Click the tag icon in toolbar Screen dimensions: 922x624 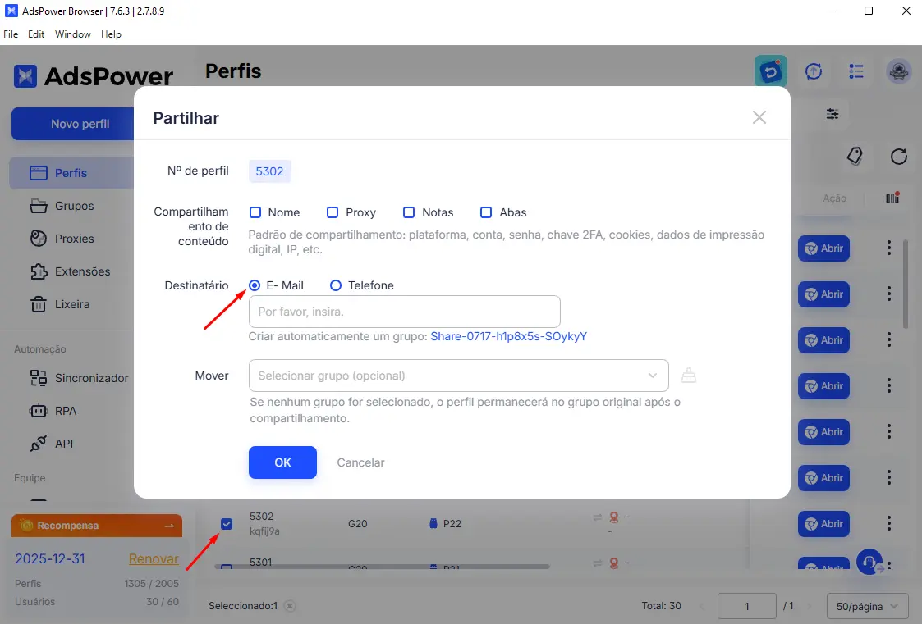855,156
